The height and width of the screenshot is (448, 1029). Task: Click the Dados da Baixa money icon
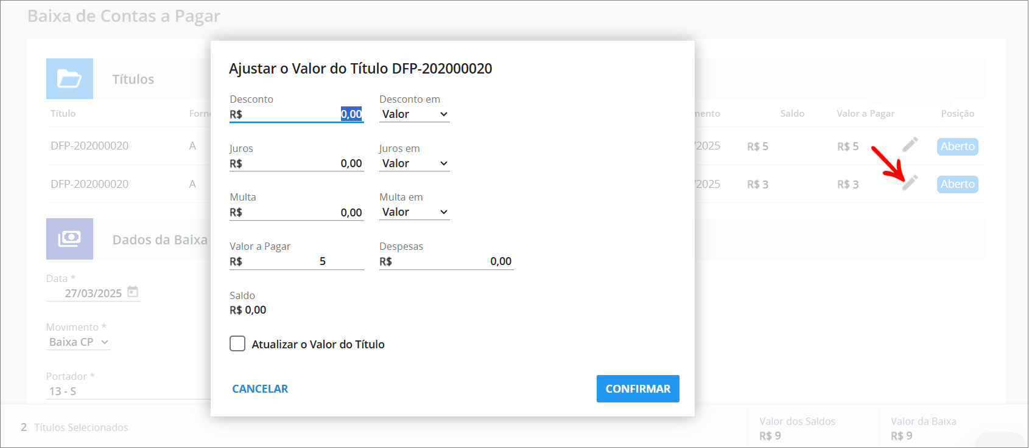pyautogui.click(x=69, y=239)
